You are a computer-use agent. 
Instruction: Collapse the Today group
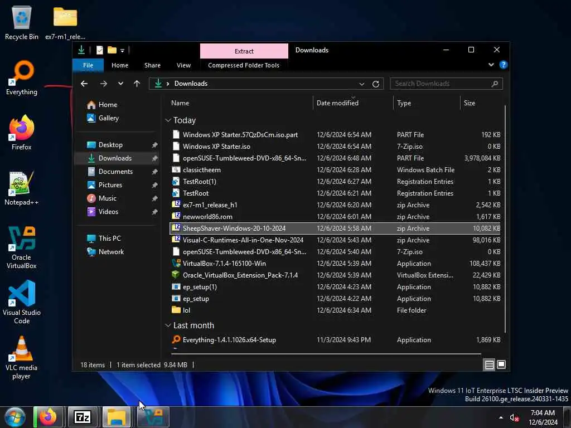tap(168, 120)
